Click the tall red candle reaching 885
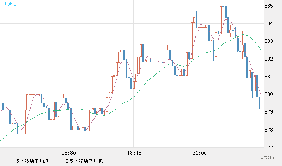282x166 pixels. click(x=221, y=20)
